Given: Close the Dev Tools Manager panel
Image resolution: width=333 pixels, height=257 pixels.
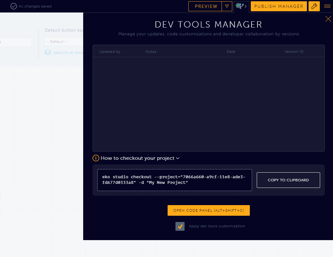Looking at the screenshot, I should coord(328,19).
